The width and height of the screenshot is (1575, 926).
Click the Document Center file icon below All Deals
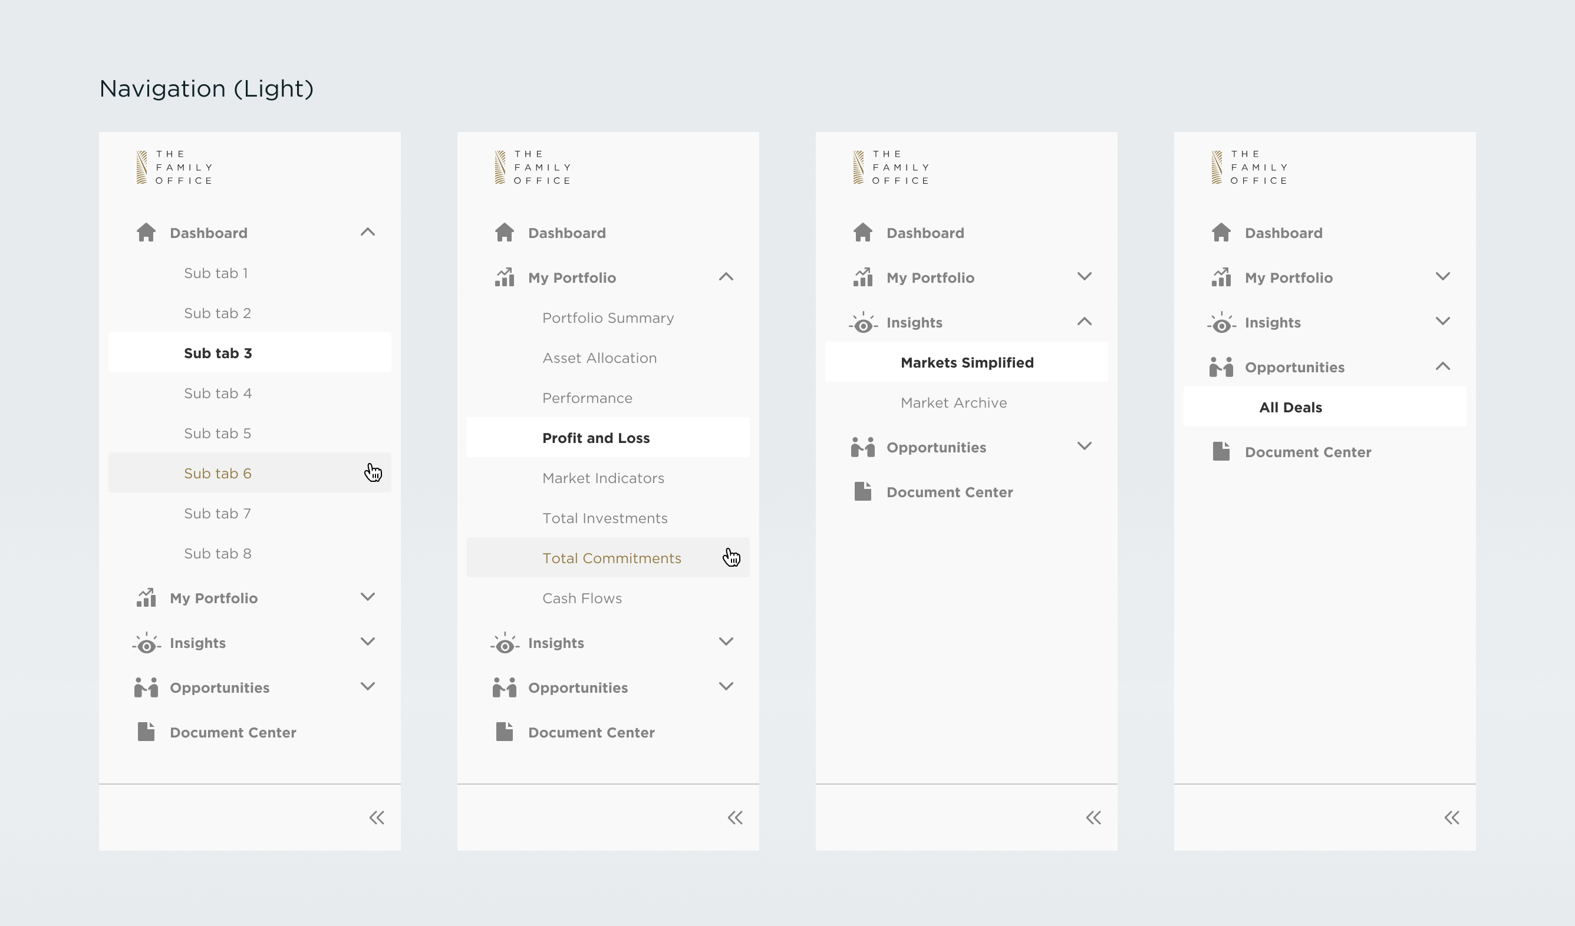pos(1221,451)
